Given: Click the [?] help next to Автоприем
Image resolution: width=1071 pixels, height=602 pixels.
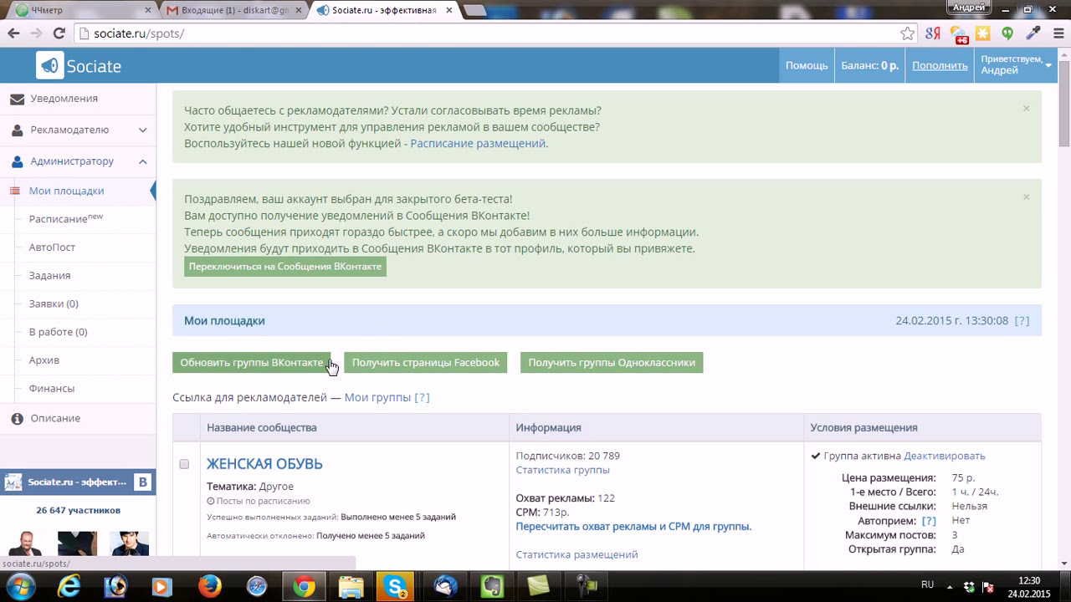Looking at the screenshot, I should (929, 521).
